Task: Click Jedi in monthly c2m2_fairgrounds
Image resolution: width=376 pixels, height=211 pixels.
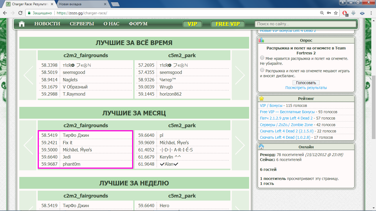Action: 67,157
